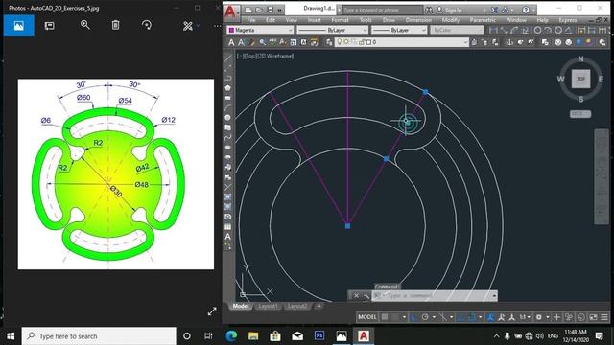Toggle isometric drafting in status bar
Viewport: 614px width, 345px height.
pos(443,317)
